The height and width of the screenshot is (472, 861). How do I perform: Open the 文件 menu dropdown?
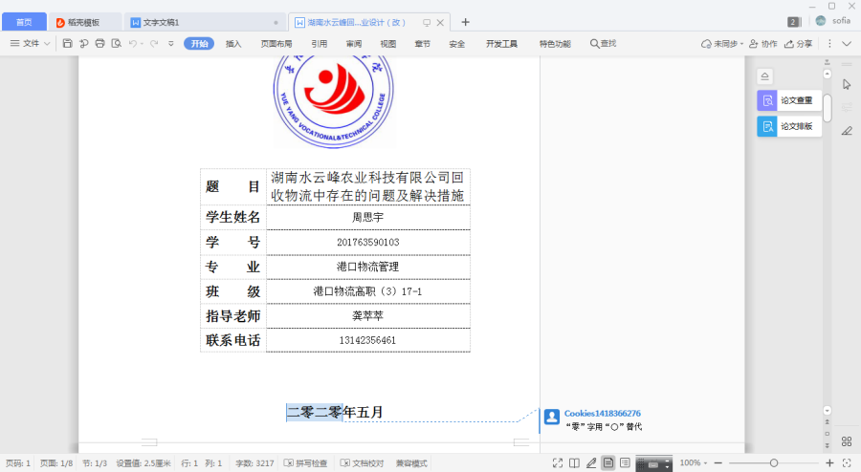[x=31, y=43]
